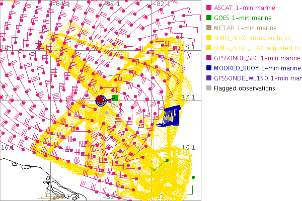
Task: Select the Flagged observations legend label
Action: point(244,88)
